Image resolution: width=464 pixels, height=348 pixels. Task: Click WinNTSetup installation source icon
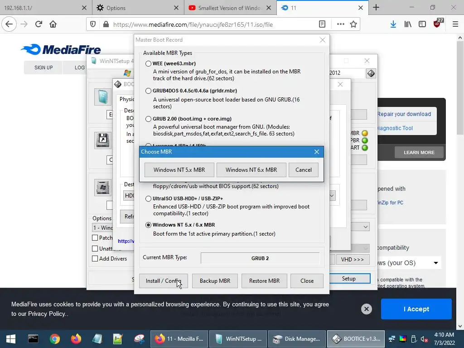pos(103,97)
